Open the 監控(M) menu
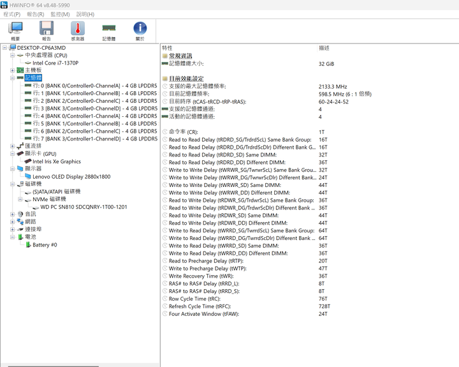This screenshot has height=367, width=459. pyautogui.click(x=60, y=14)
